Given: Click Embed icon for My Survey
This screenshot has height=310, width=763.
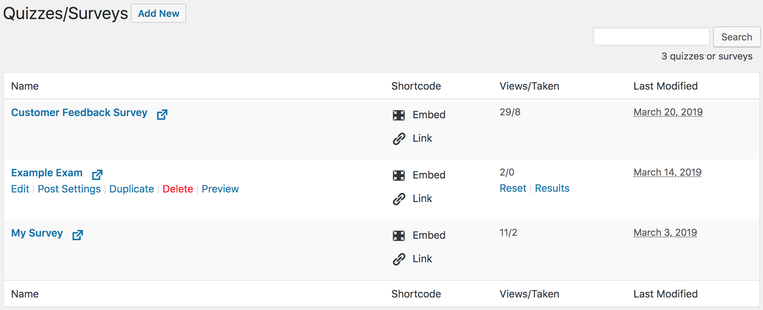Looking at the screenshot, I should [x=399, y=235].
